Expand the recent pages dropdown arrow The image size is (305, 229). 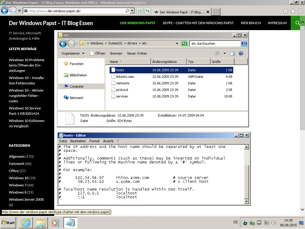(x=20, y=11)
